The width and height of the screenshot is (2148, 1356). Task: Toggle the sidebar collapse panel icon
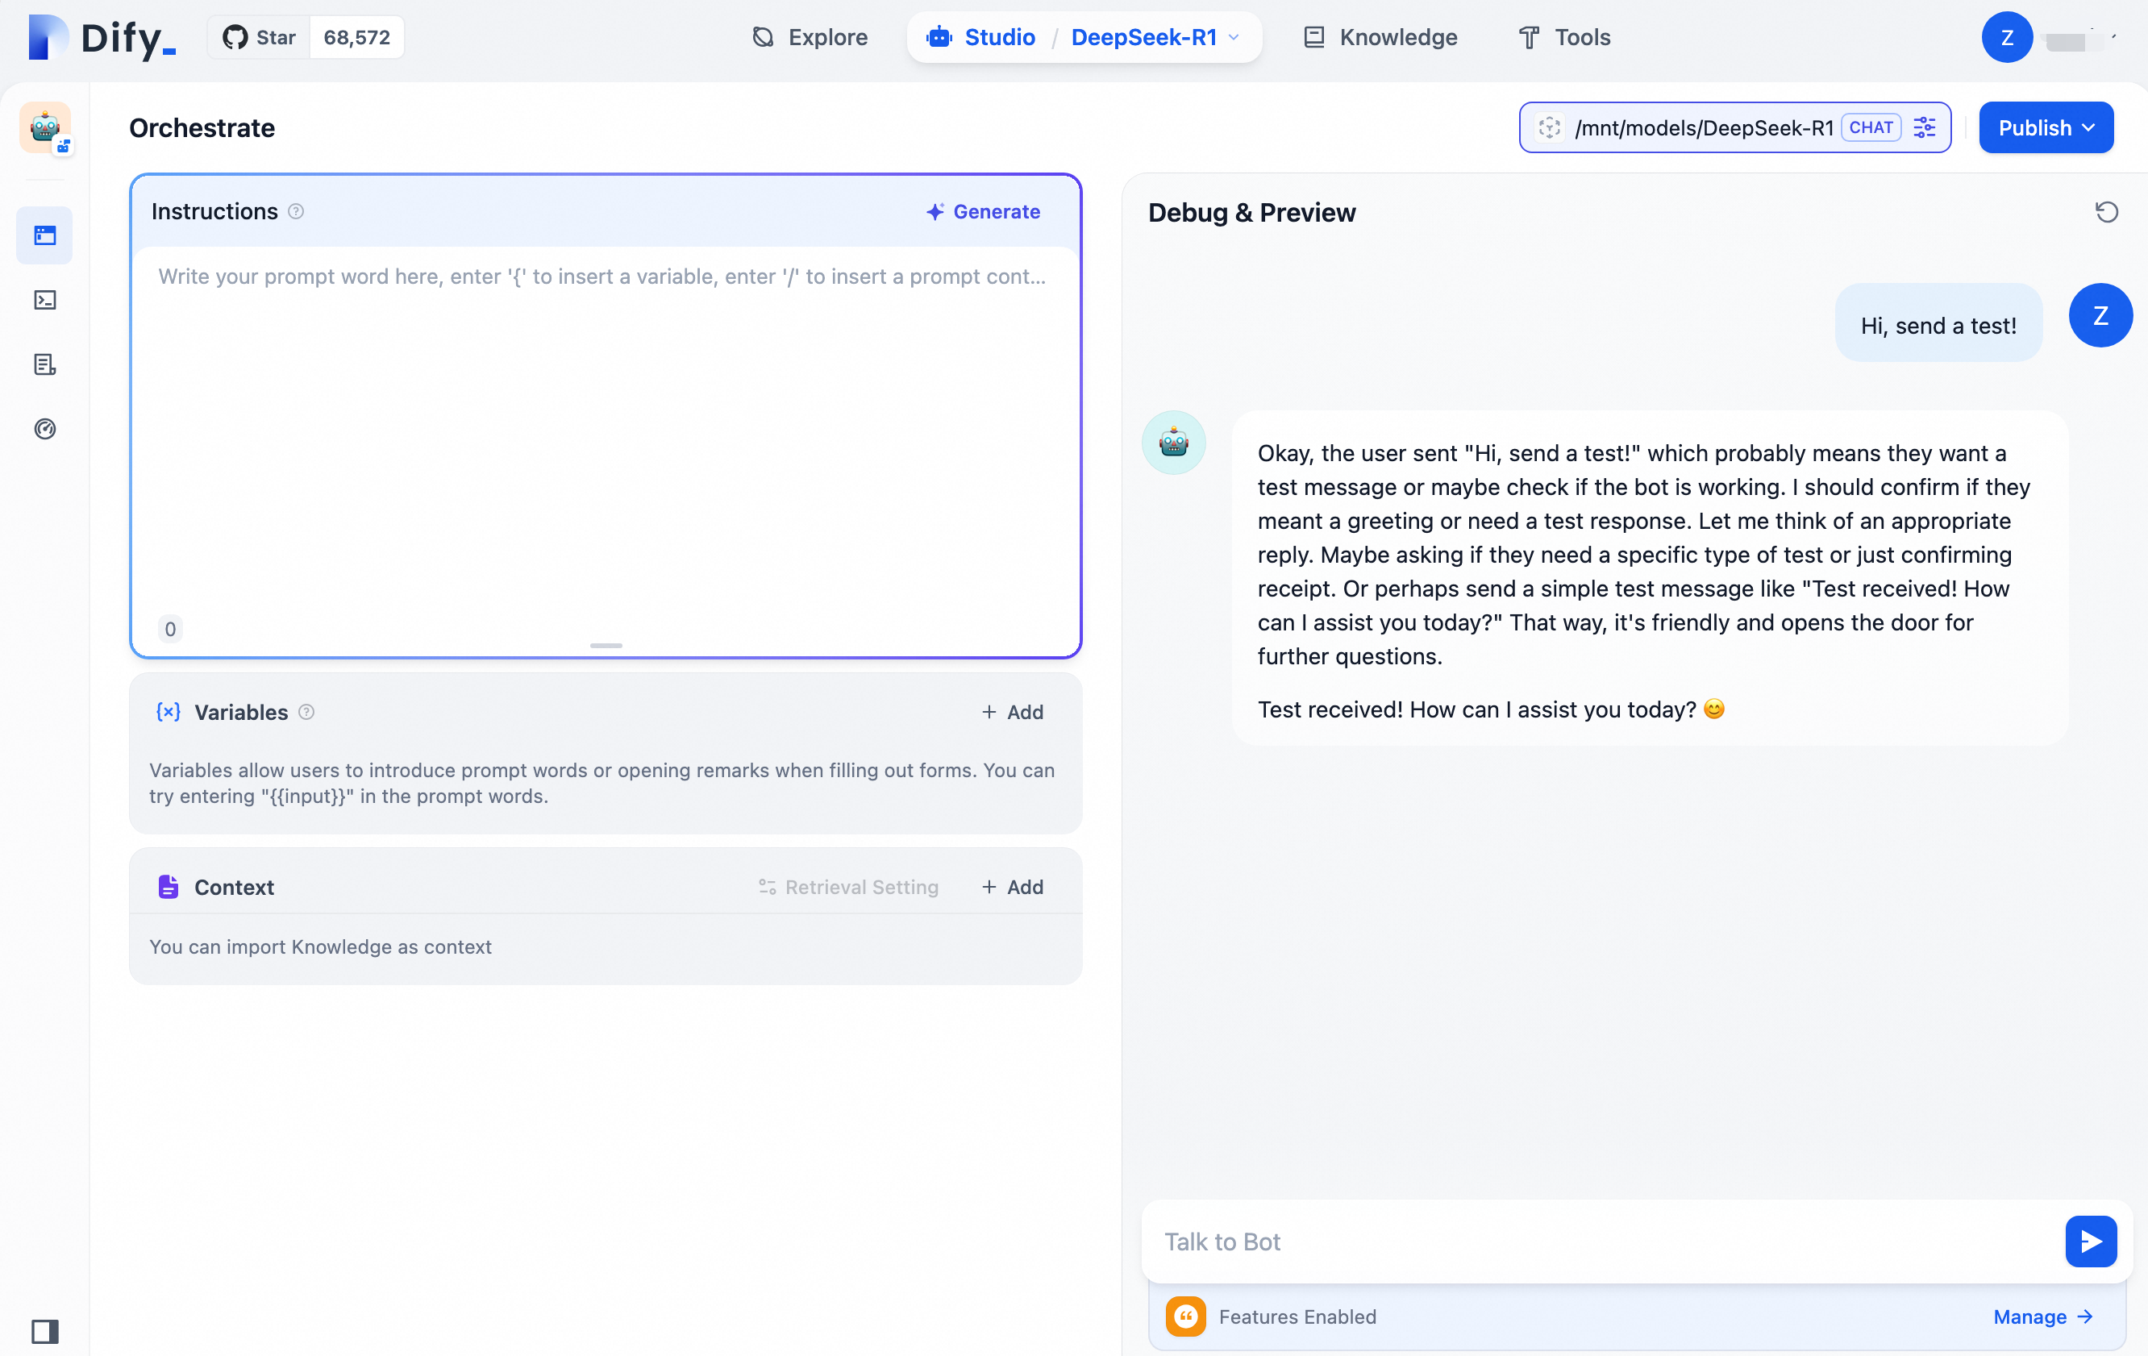coord(44,1331)
